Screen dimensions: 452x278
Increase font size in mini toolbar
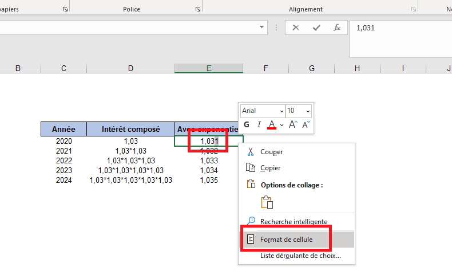293,125
